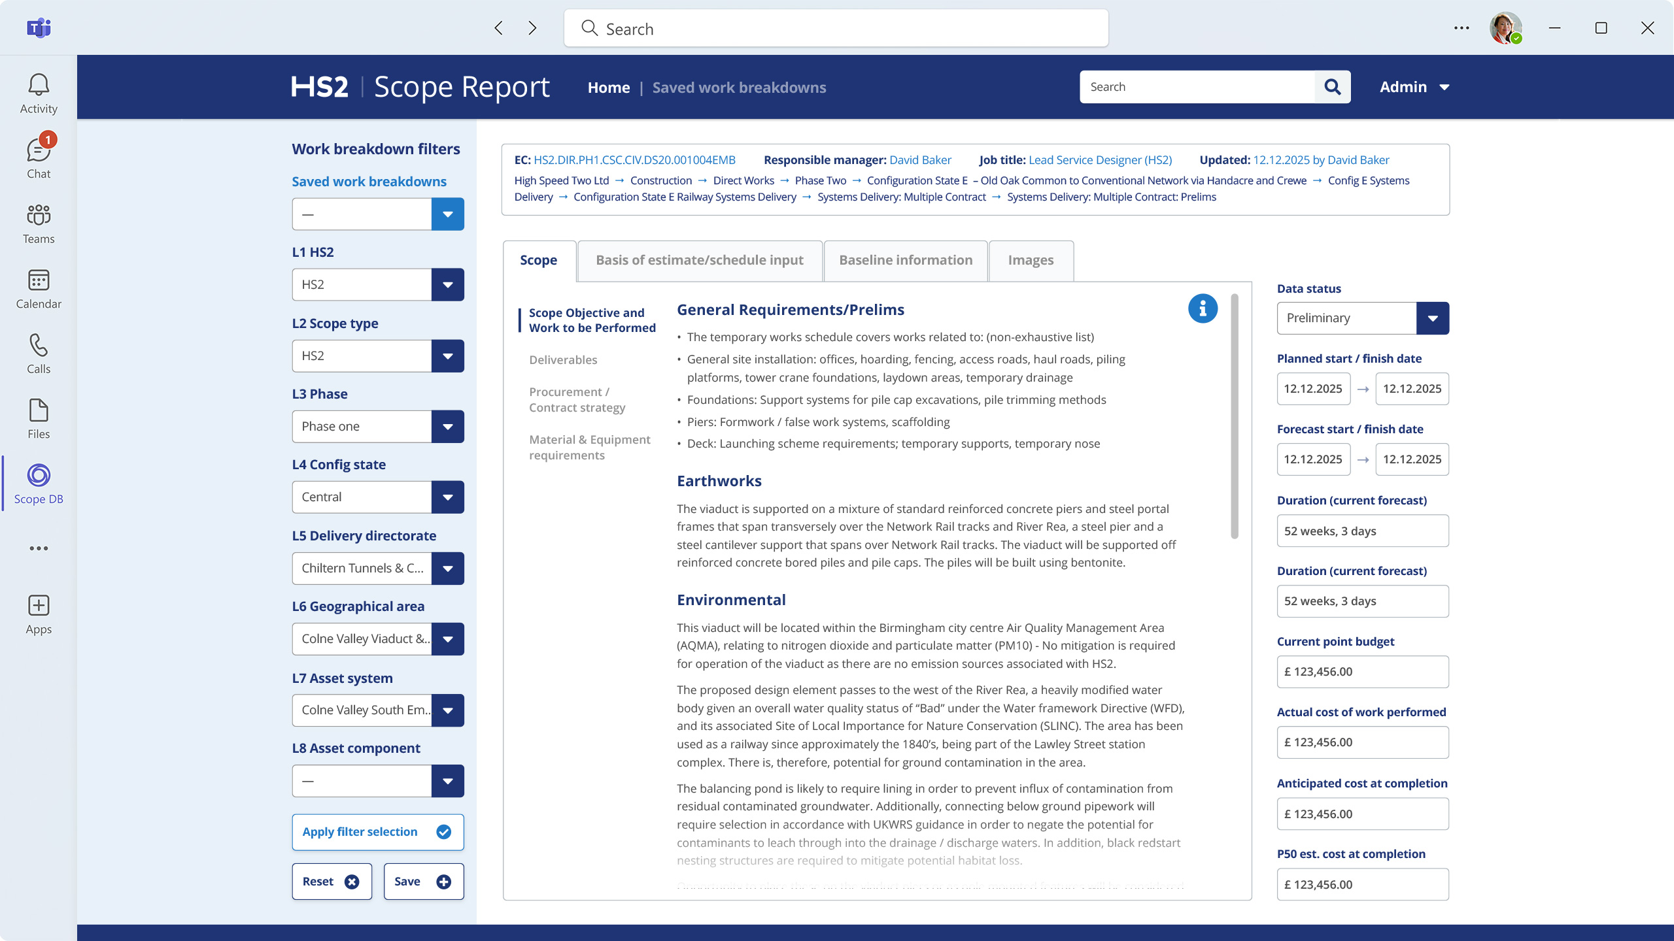Click the Microsoft Teams logo

(39, 27)
